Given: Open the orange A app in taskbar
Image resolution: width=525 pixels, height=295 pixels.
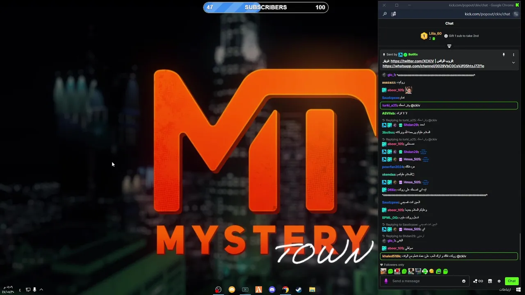Looking at the screenshot, I should (x=258, y=290).
